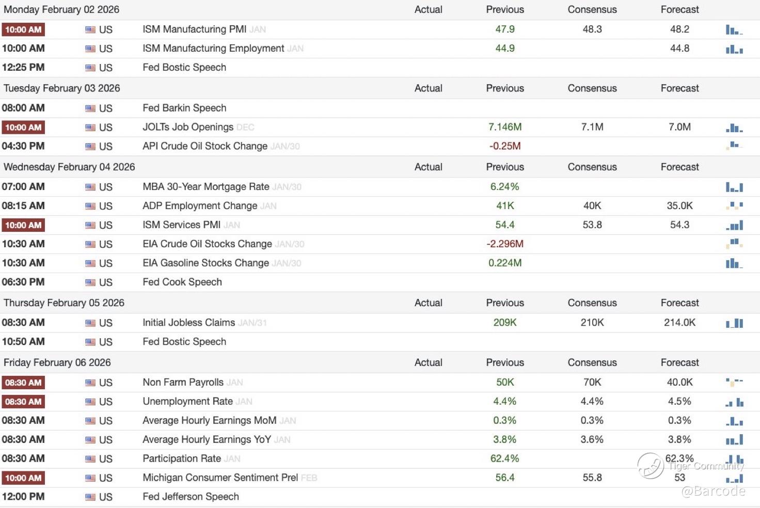Select the API Crude Oil Stock Change row
Image resolution: width=760 pixels, height=508 pixels.
(205, 146)
